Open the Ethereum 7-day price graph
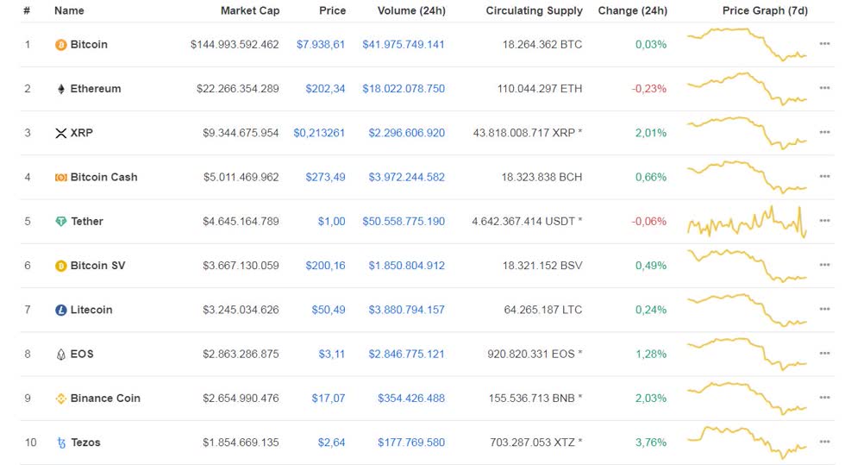This screenshot has width=845, height=465. [x=747, y=89]
